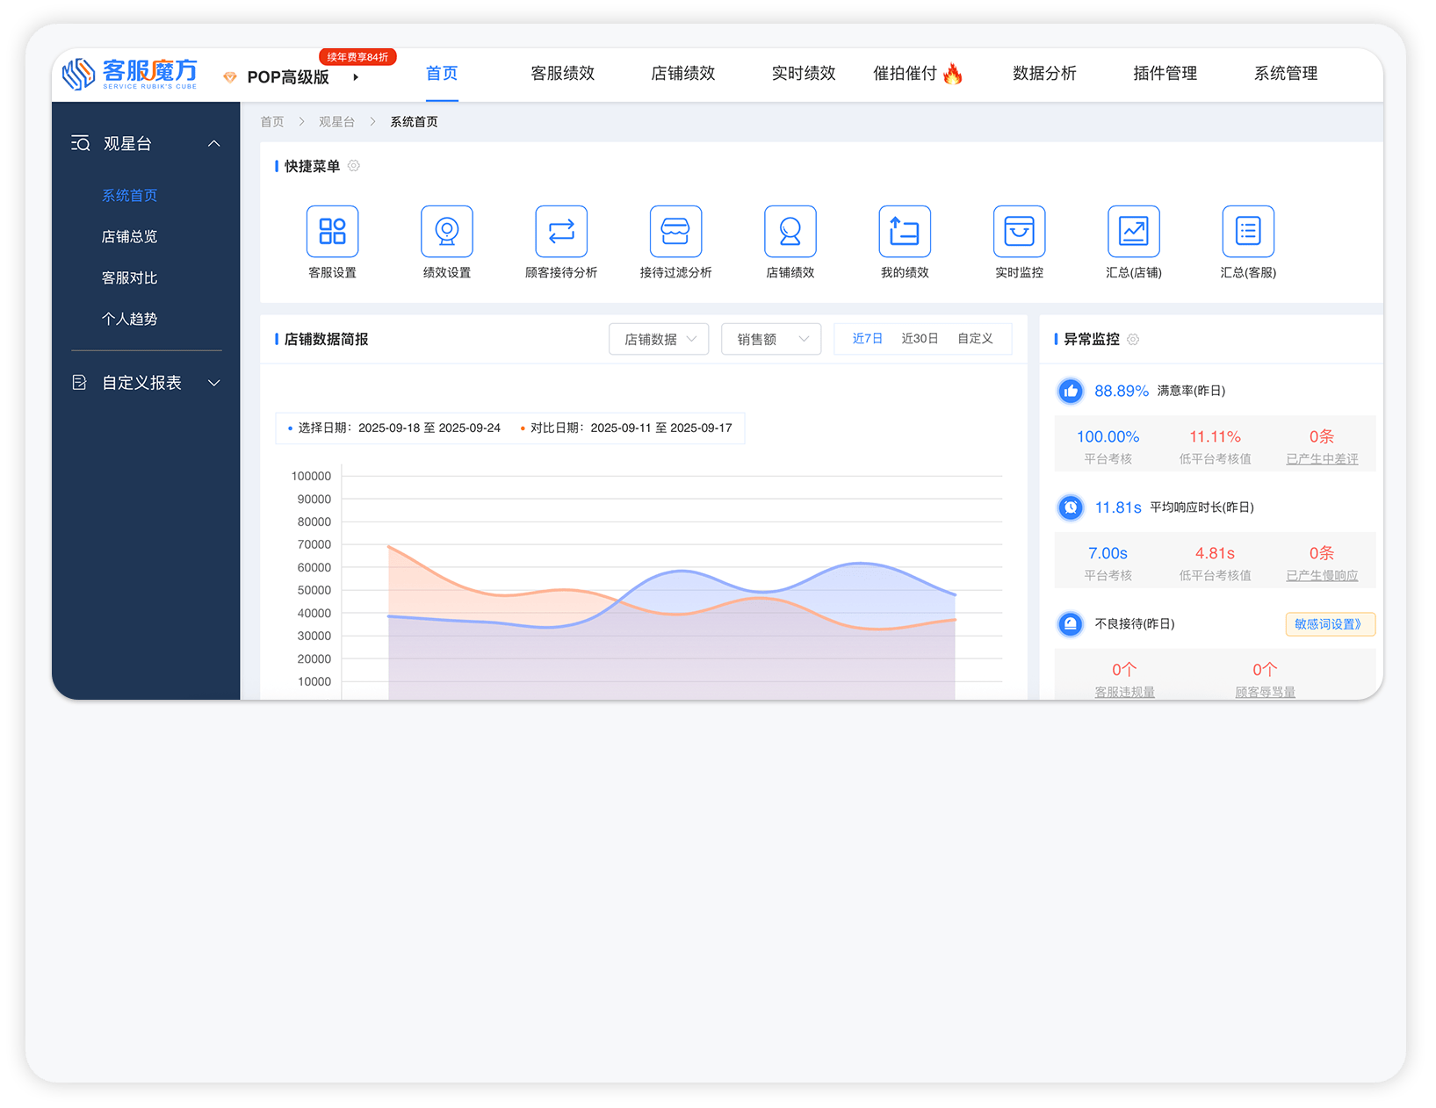Open the 数据分析 top menu
The image size is (1436, 1108).
(1044, 74)
